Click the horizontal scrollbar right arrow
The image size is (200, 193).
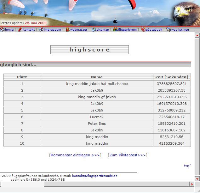click(192, 184)
